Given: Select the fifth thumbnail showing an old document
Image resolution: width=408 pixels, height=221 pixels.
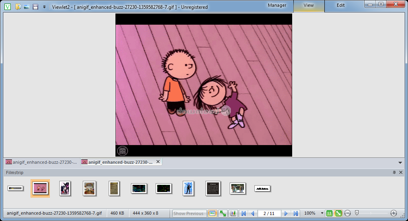Looking at the screenshot, I should tap(114, 188).
